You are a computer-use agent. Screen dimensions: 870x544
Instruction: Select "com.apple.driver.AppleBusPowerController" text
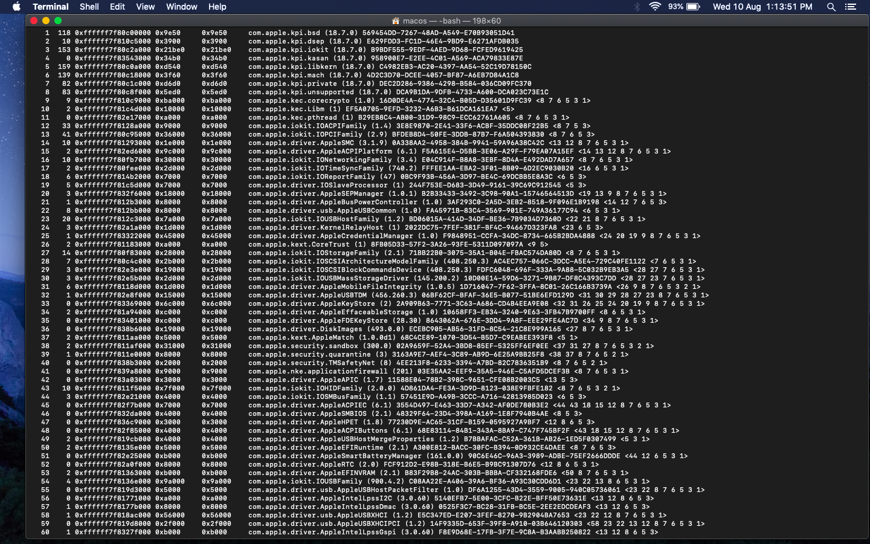[333, 202]
